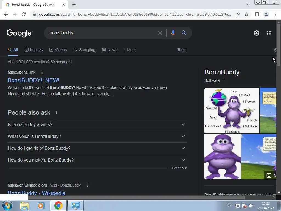Screen dimensions: 281x211
Task: Open the Chrome profile avatar
Action: (x=266, y=14)
